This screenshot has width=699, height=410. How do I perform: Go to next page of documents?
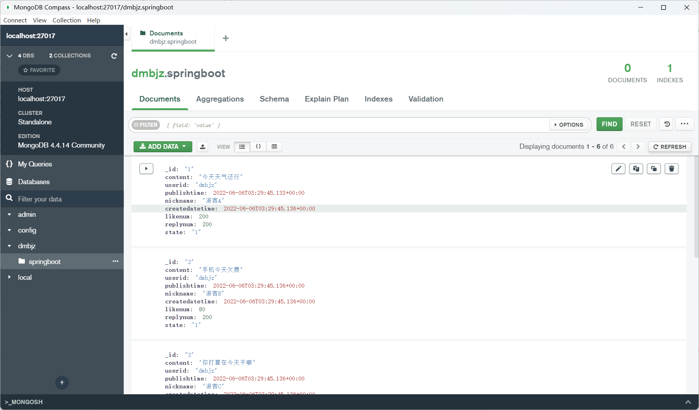pos(638,147)
